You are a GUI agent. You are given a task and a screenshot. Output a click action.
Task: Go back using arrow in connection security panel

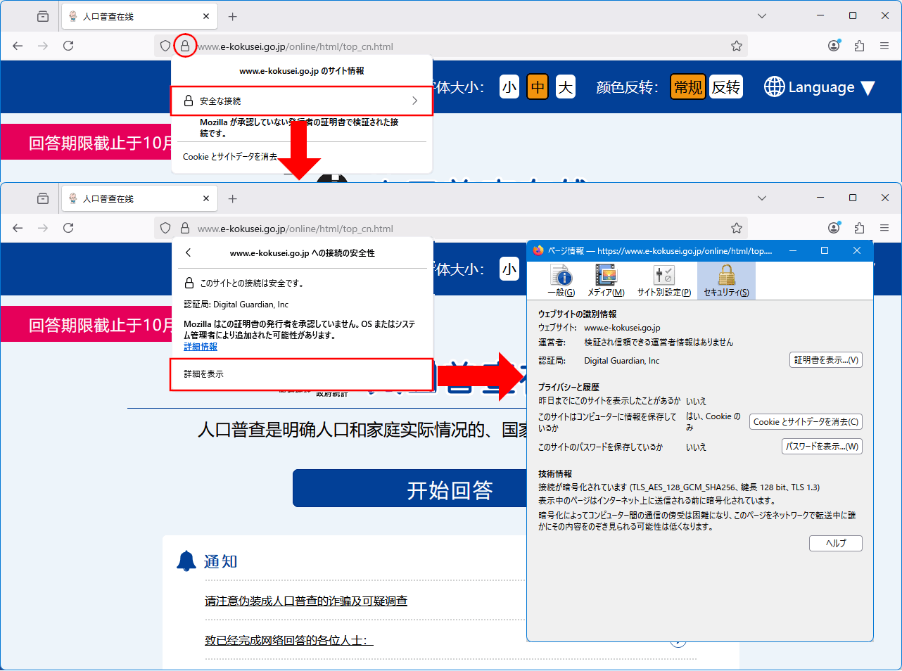click(189, 253)
